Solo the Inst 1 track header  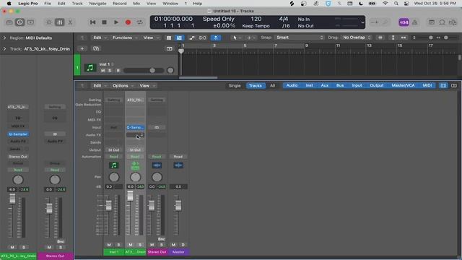click(110, 71)
